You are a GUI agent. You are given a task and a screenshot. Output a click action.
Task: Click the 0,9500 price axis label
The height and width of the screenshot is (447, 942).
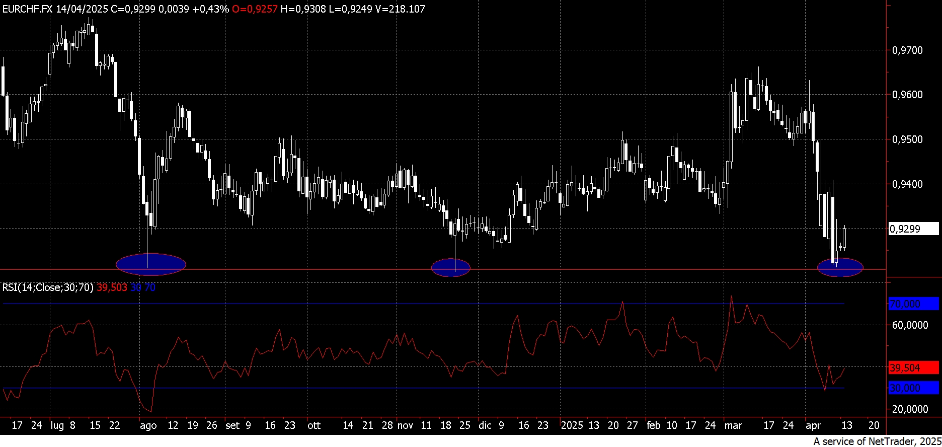(x=907, y=139)
